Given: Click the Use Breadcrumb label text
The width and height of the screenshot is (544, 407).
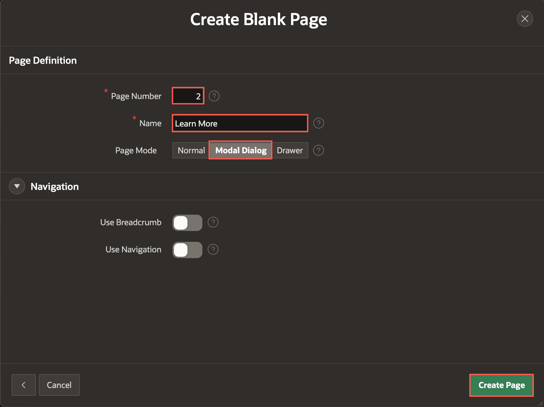Looking at the screenshot, I should tap(130, 222).
